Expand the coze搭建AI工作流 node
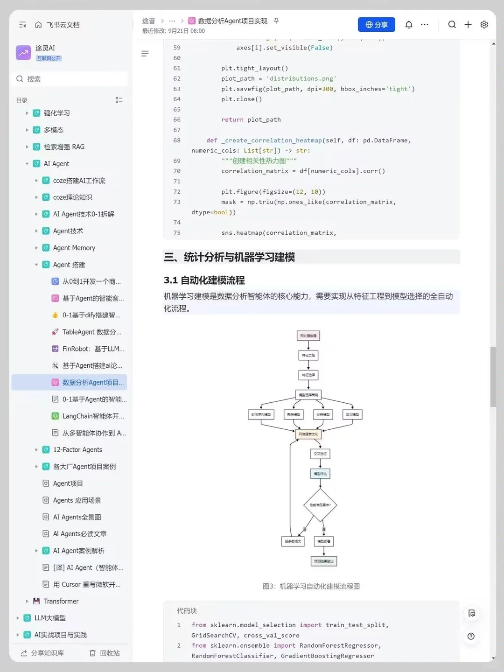The width and height of the screenshot is (504, 672). 36,181
